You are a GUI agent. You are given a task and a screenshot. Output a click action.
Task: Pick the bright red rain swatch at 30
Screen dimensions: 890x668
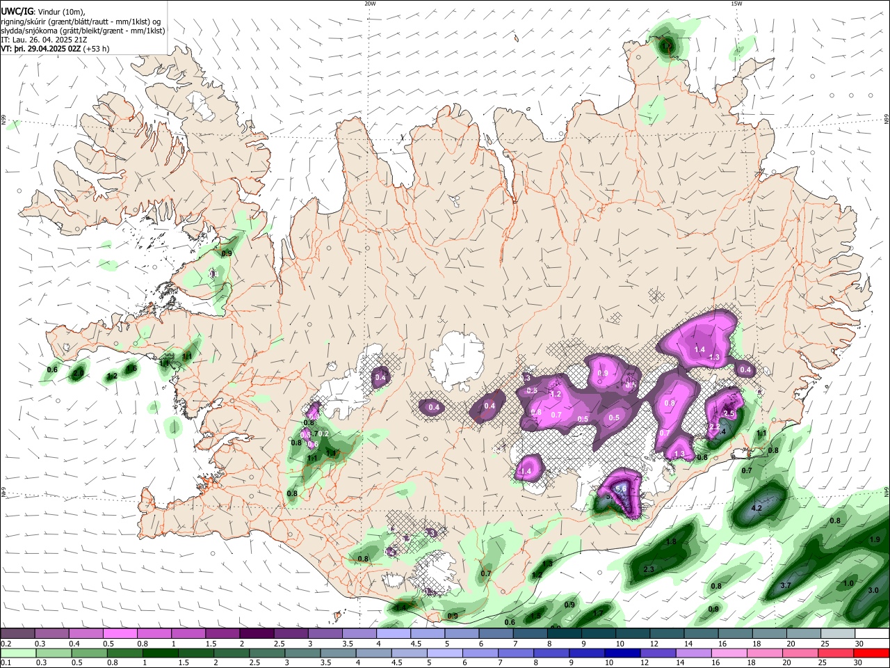pyautogui.click(x=871, y=653)
